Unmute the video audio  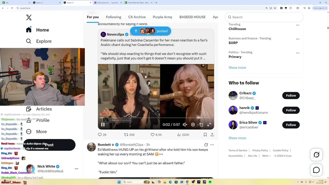tap(185, 125)
